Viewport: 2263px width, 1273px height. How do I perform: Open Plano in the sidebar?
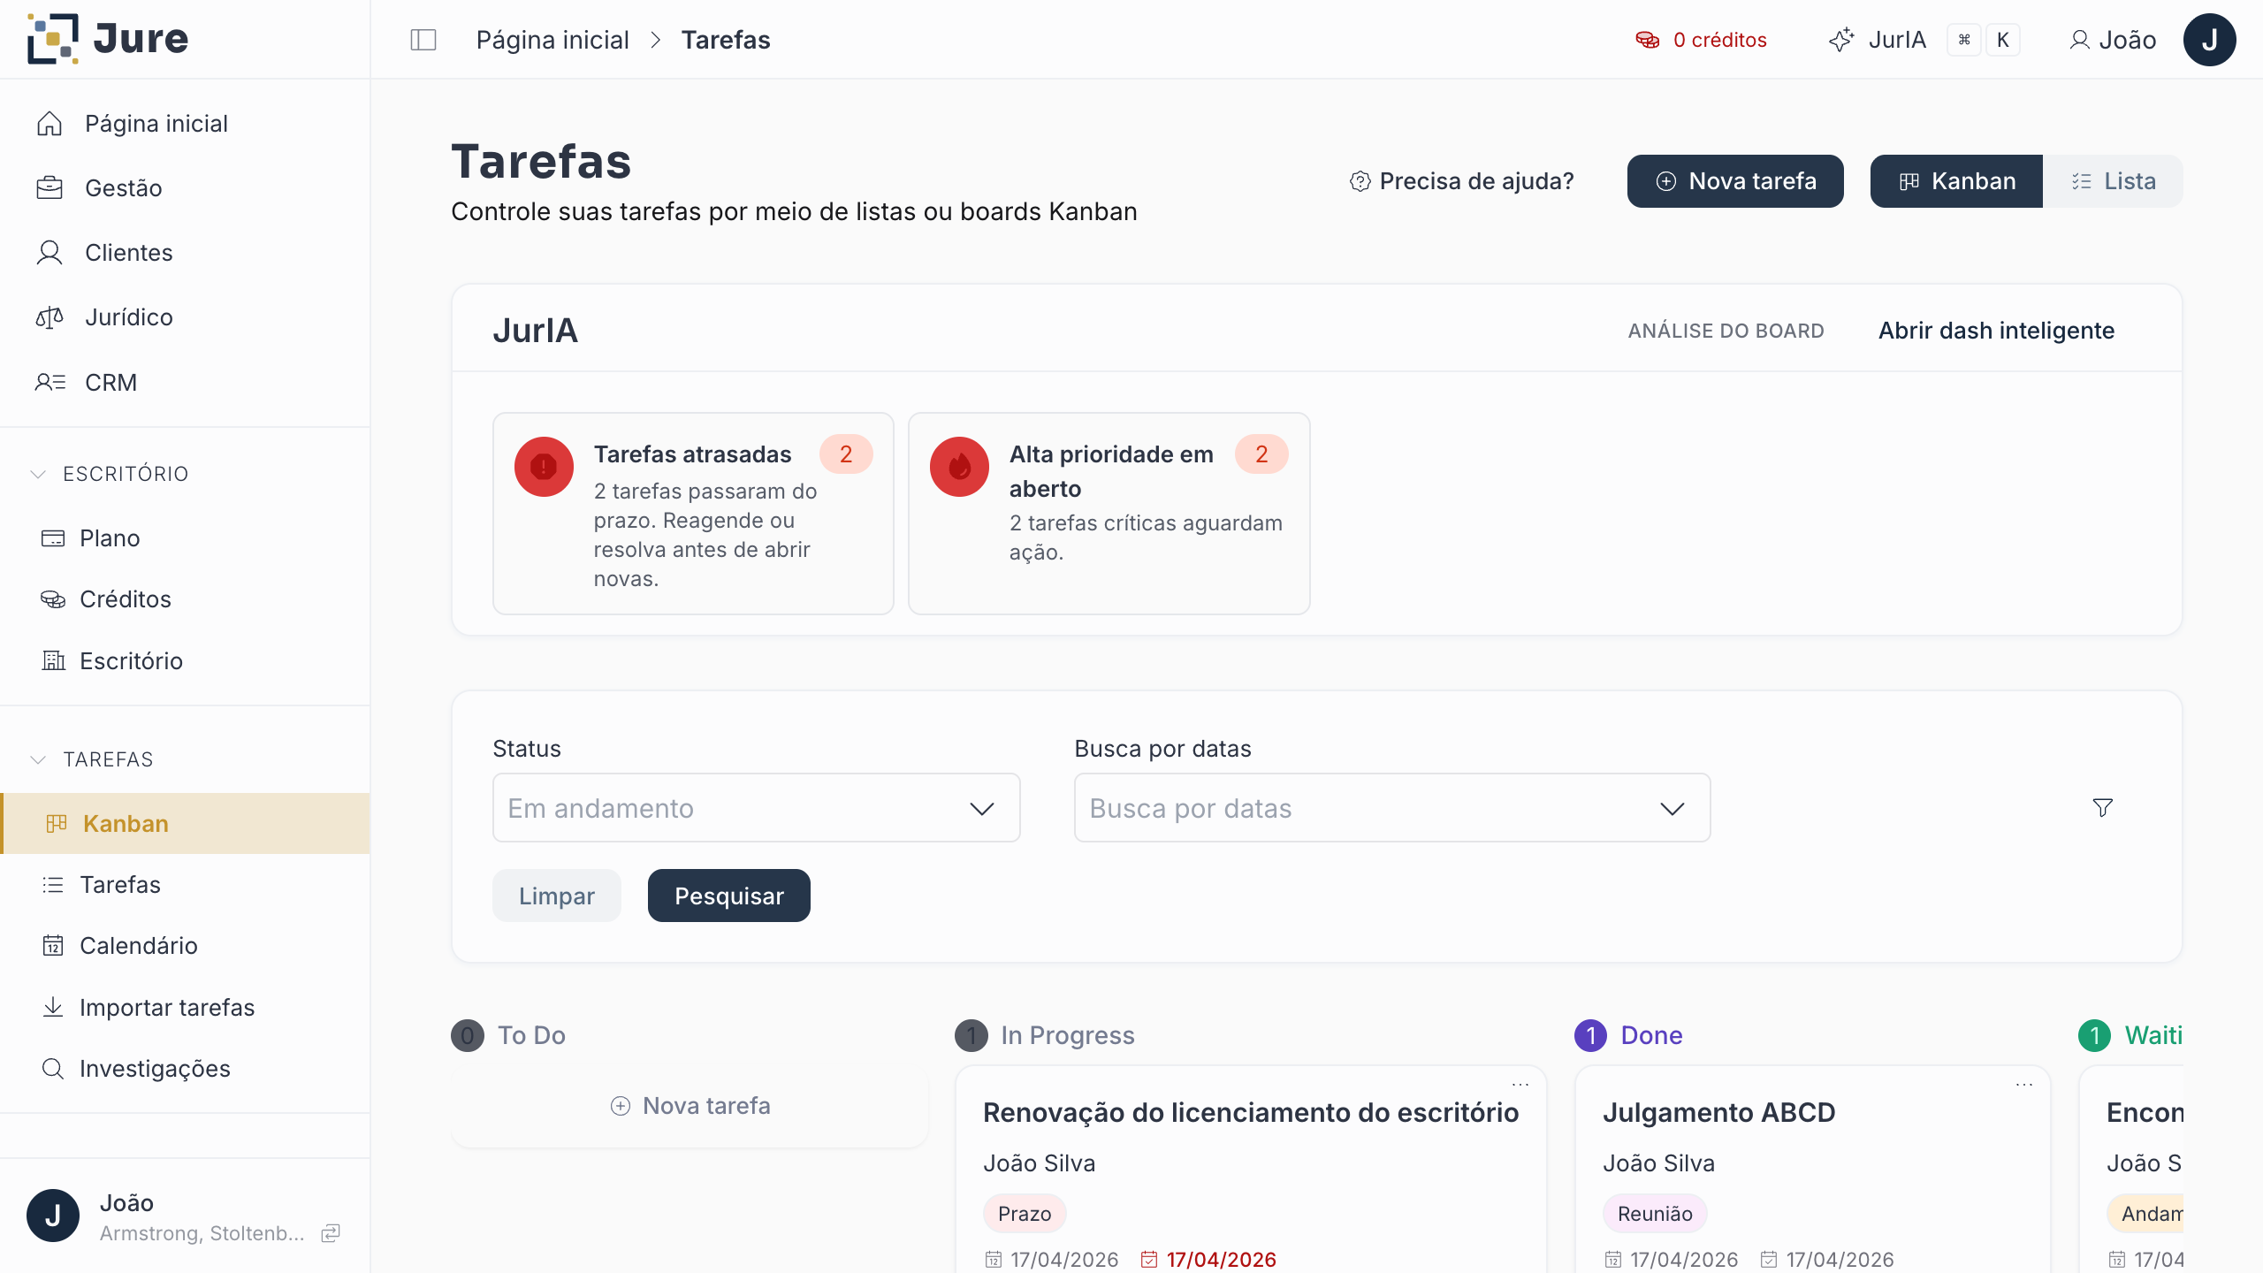(185, 537)
